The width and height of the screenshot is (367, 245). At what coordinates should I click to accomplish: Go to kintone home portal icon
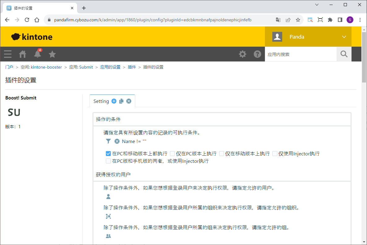point(23,54)
